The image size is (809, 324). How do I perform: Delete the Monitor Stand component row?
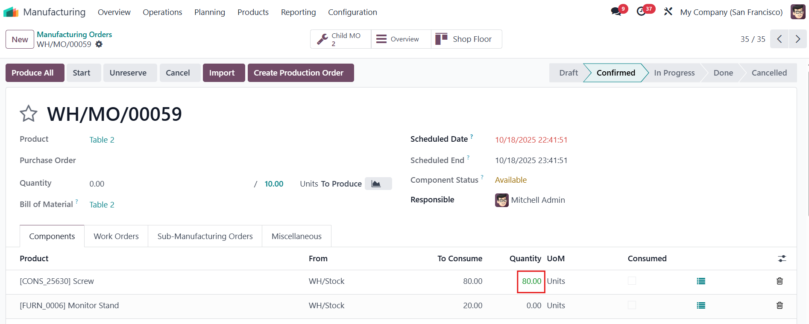[780, 306]
